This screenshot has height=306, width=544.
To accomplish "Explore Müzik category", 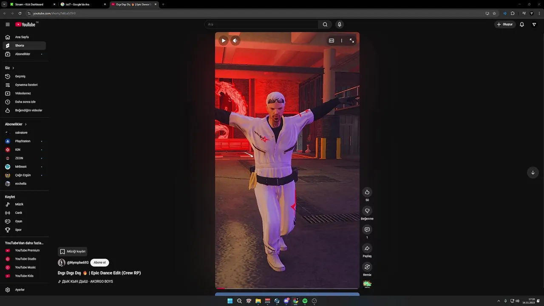I will pos(24,204).
